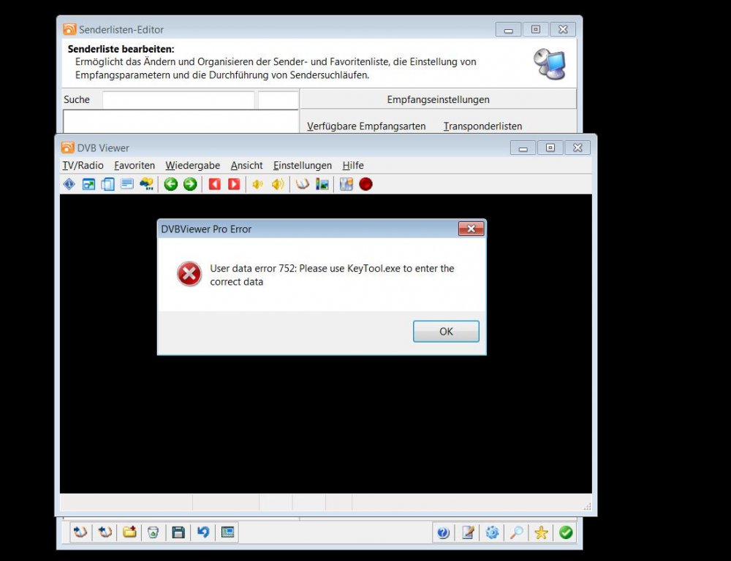The image size is (731, 561).
Task: Click the first import arrow icon in Senderlisten-Editor toolbar
Action: [x=80, y=532]
